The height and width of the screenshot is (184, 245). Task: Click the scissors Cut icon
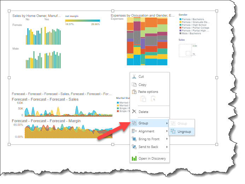coord(134,77)
